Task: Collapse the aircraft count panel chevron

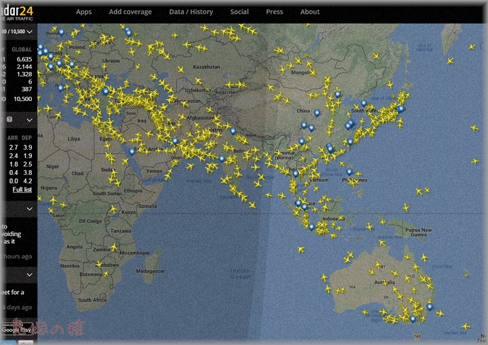Action: point(29,31)
